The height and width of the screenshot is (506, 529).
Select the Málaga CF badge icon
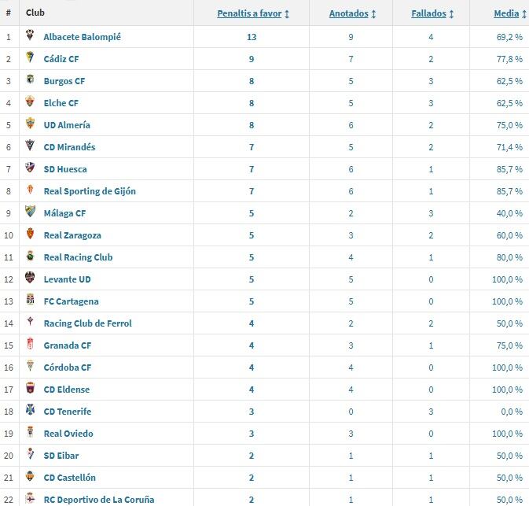coord(31,212)
